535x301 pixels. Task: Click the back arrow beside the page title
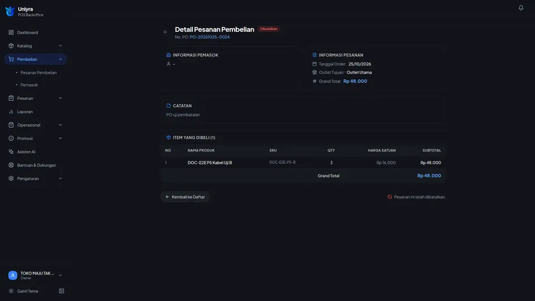pyautogui.click(x=166, y=32)
